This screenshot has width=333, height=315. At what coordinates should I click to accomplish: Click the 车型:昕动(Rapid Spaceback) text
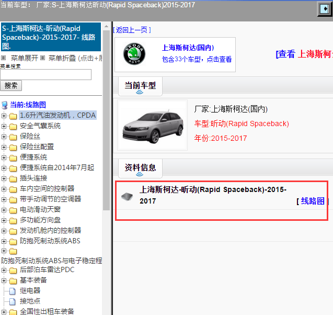click(242, 123)
